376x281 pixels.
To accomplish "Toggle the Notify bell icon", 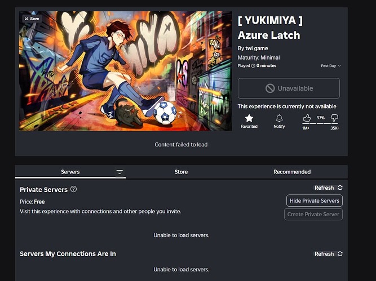I will click(279, 118).
